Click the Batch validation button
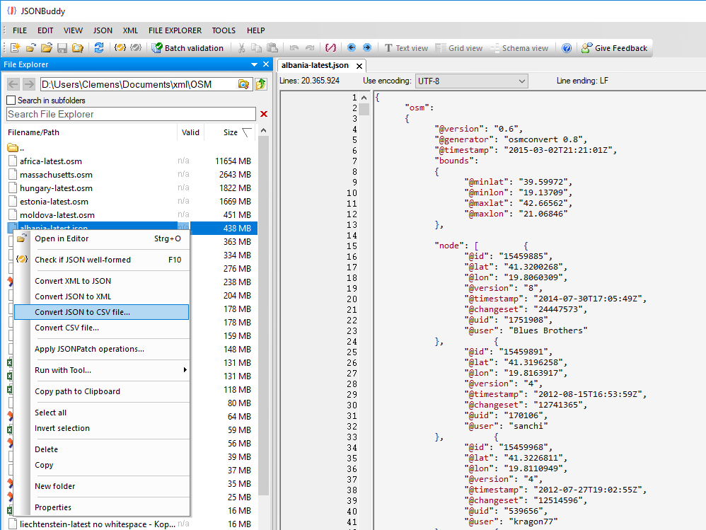 pyautogui.click(x=187, y=48)
